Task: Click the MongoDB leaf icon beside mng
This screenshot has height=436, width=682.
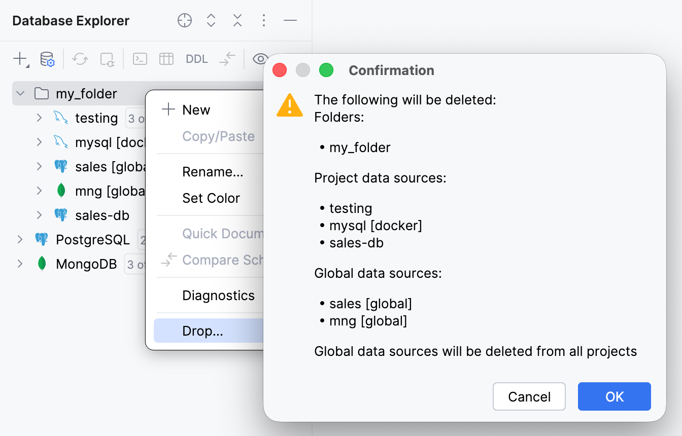Action: coord(61,191)
